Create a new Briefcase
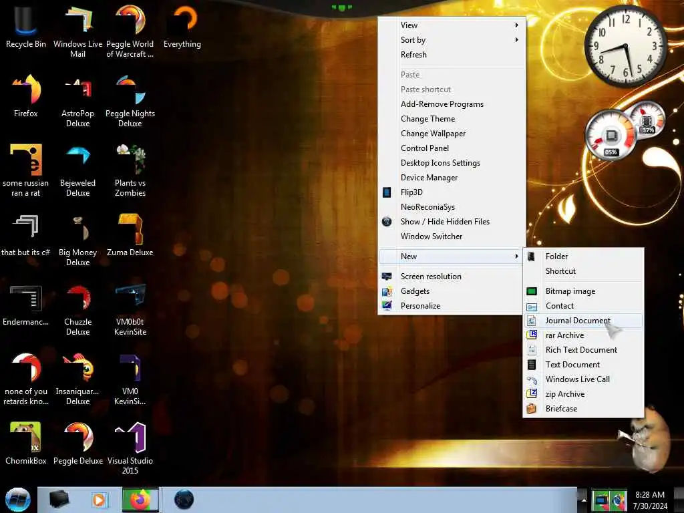This screenshot has height=513, width=684. [583, 409]
